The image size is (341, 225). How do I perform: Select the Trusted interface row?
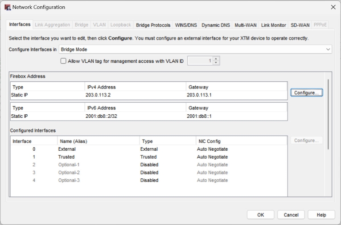[x=147, y=157]
